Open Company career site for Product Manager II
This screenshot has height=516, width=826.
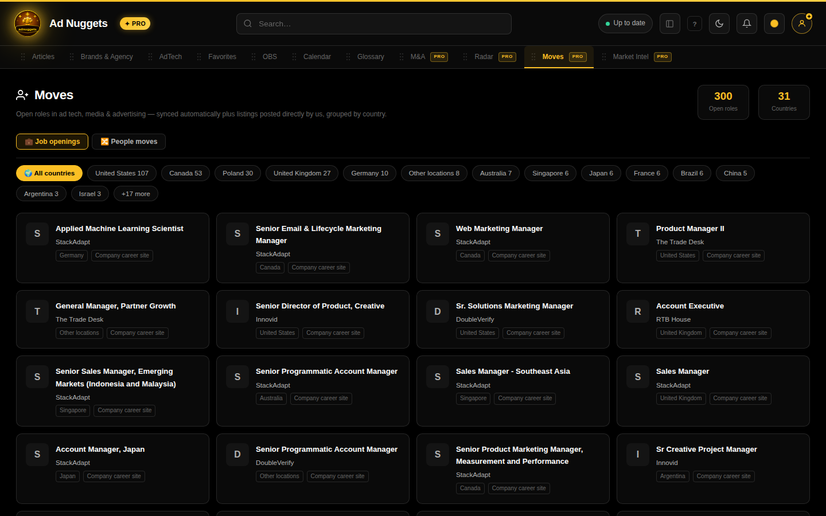click(x=734, y=256)
